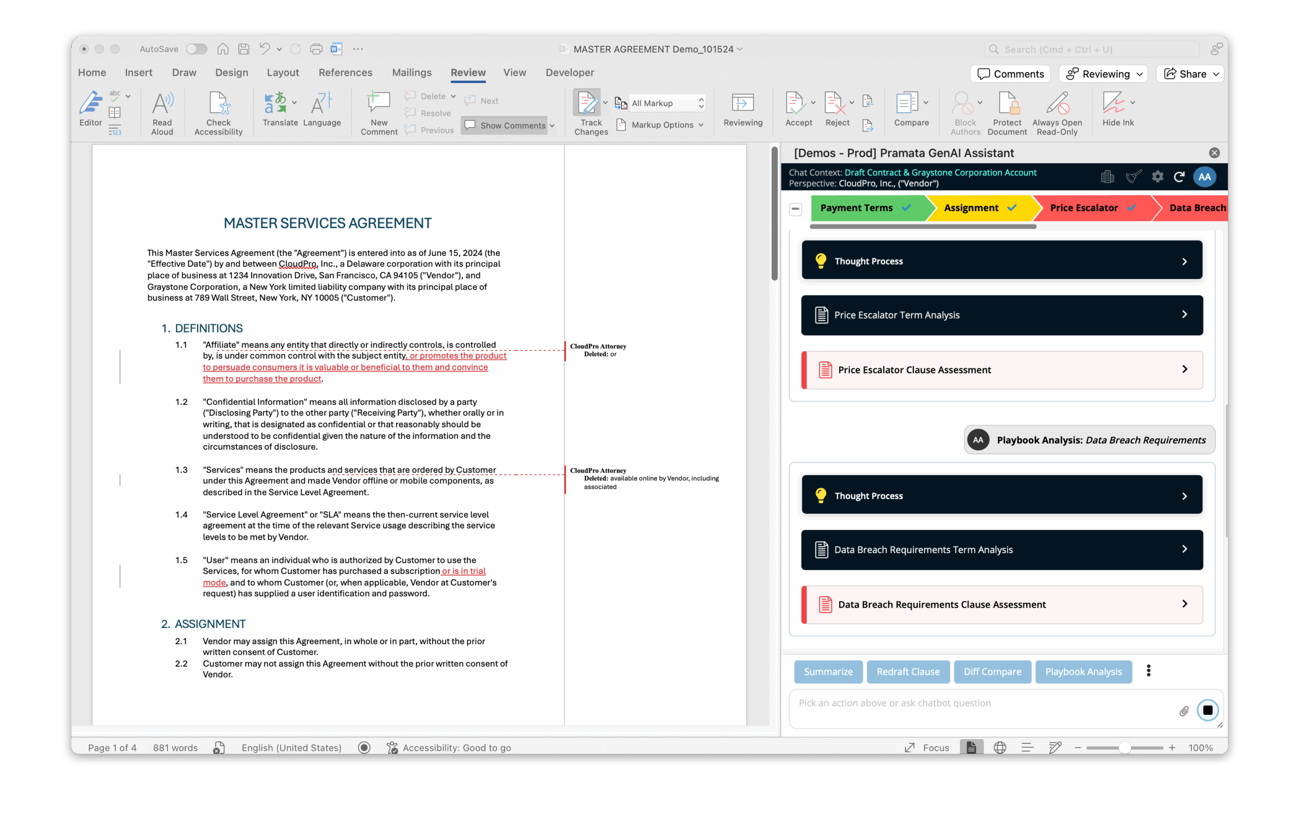Save document with the floppy disk icon

[244, 49]
